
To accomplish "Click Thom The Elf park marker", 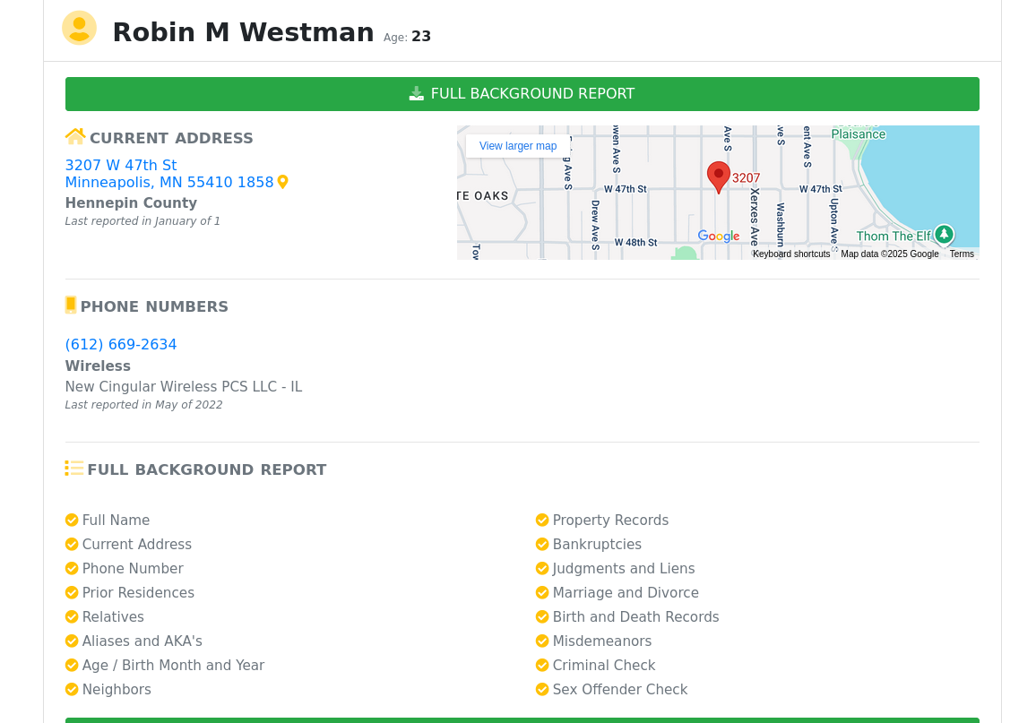I will coord(945,234).
